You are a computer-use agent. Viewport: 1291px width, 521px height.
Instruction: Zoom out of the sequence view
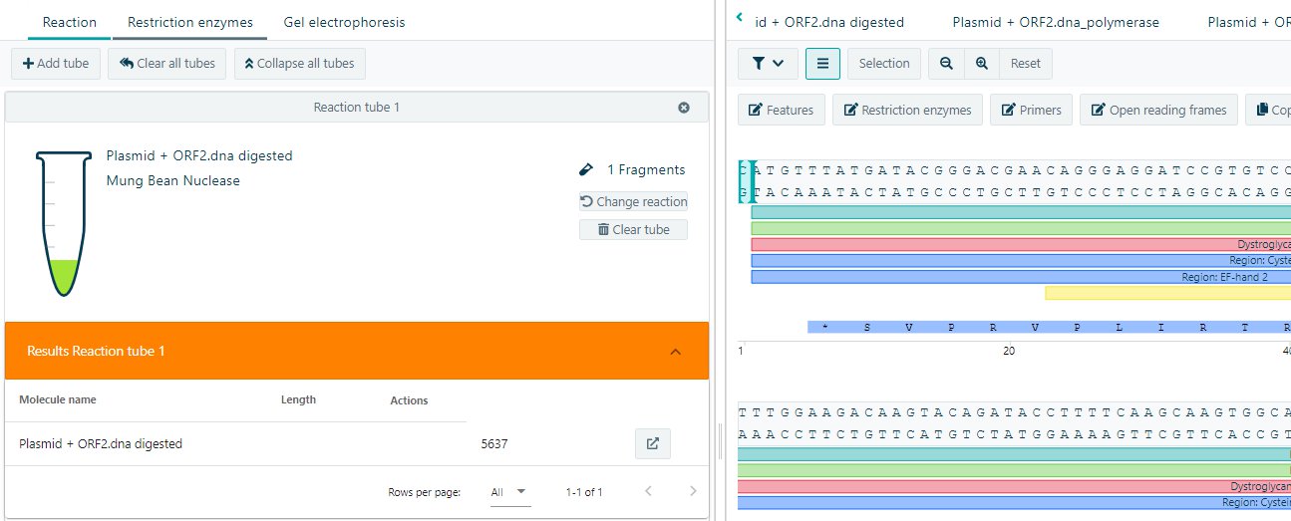946,64
